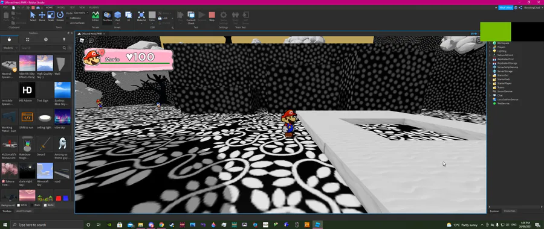Switch to the MODEL ribbon tab

(x=61, y=7)
